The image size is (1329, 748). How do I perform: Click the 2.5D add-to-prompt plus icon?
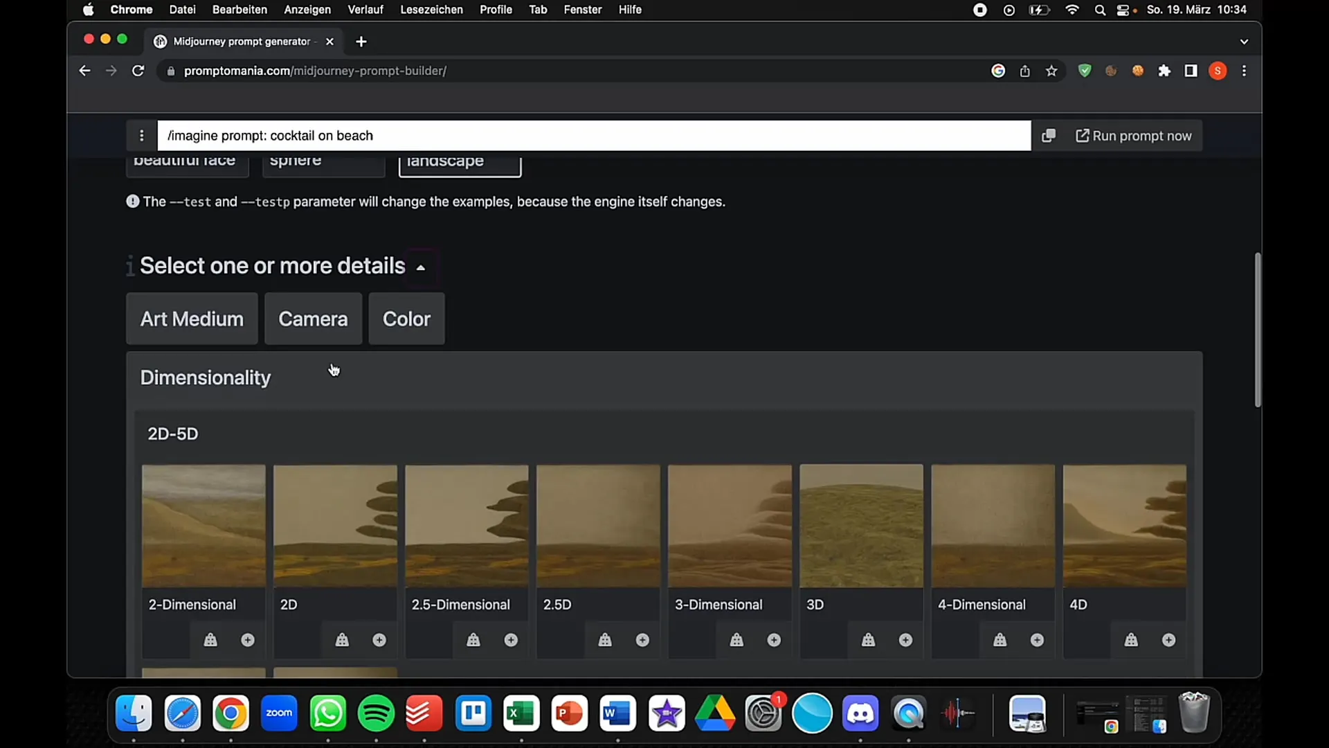point(642,639)
